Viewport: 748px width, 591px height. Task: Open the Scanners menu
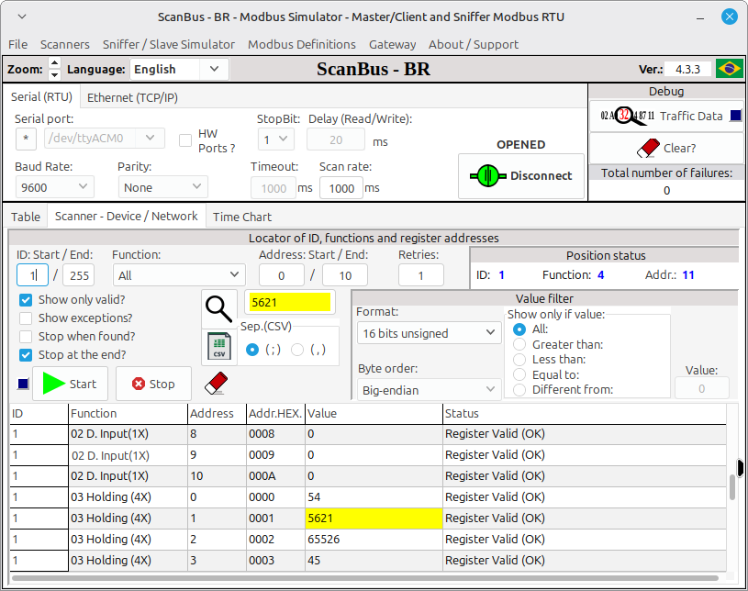pyautogui.click(x=65, y=44)
